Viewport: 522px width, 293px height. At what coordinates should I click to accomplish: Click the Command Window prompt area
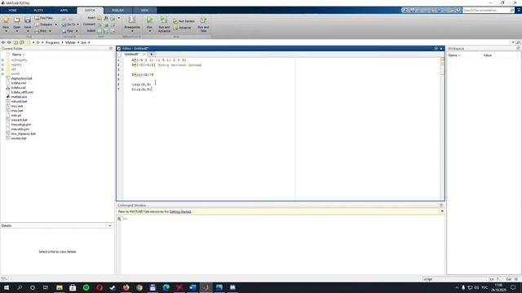(x=283, y=246)
